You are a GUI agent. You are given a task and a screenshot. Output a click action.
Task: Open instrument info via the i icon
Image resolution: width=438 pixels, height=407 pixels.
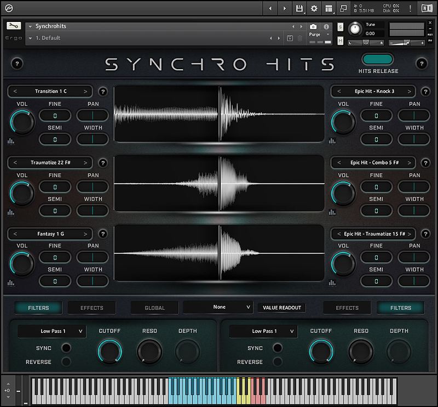coord(325,26)
